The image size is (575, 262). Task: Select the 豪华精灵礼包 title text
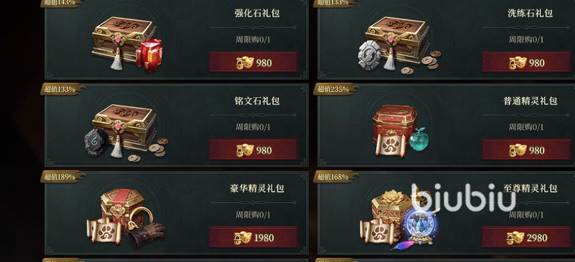click(x=257, y=188)
